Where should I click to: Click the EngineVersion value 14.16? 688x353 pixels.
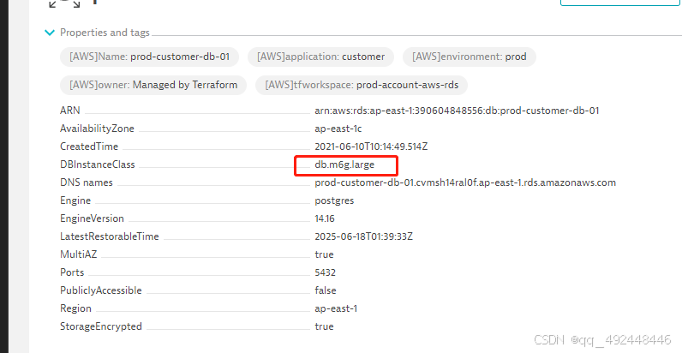[x=325, y=218]
